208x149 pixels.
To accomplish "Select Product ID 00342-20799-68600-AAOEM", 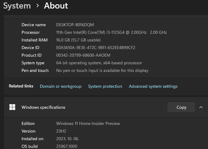I will point(83,55).
